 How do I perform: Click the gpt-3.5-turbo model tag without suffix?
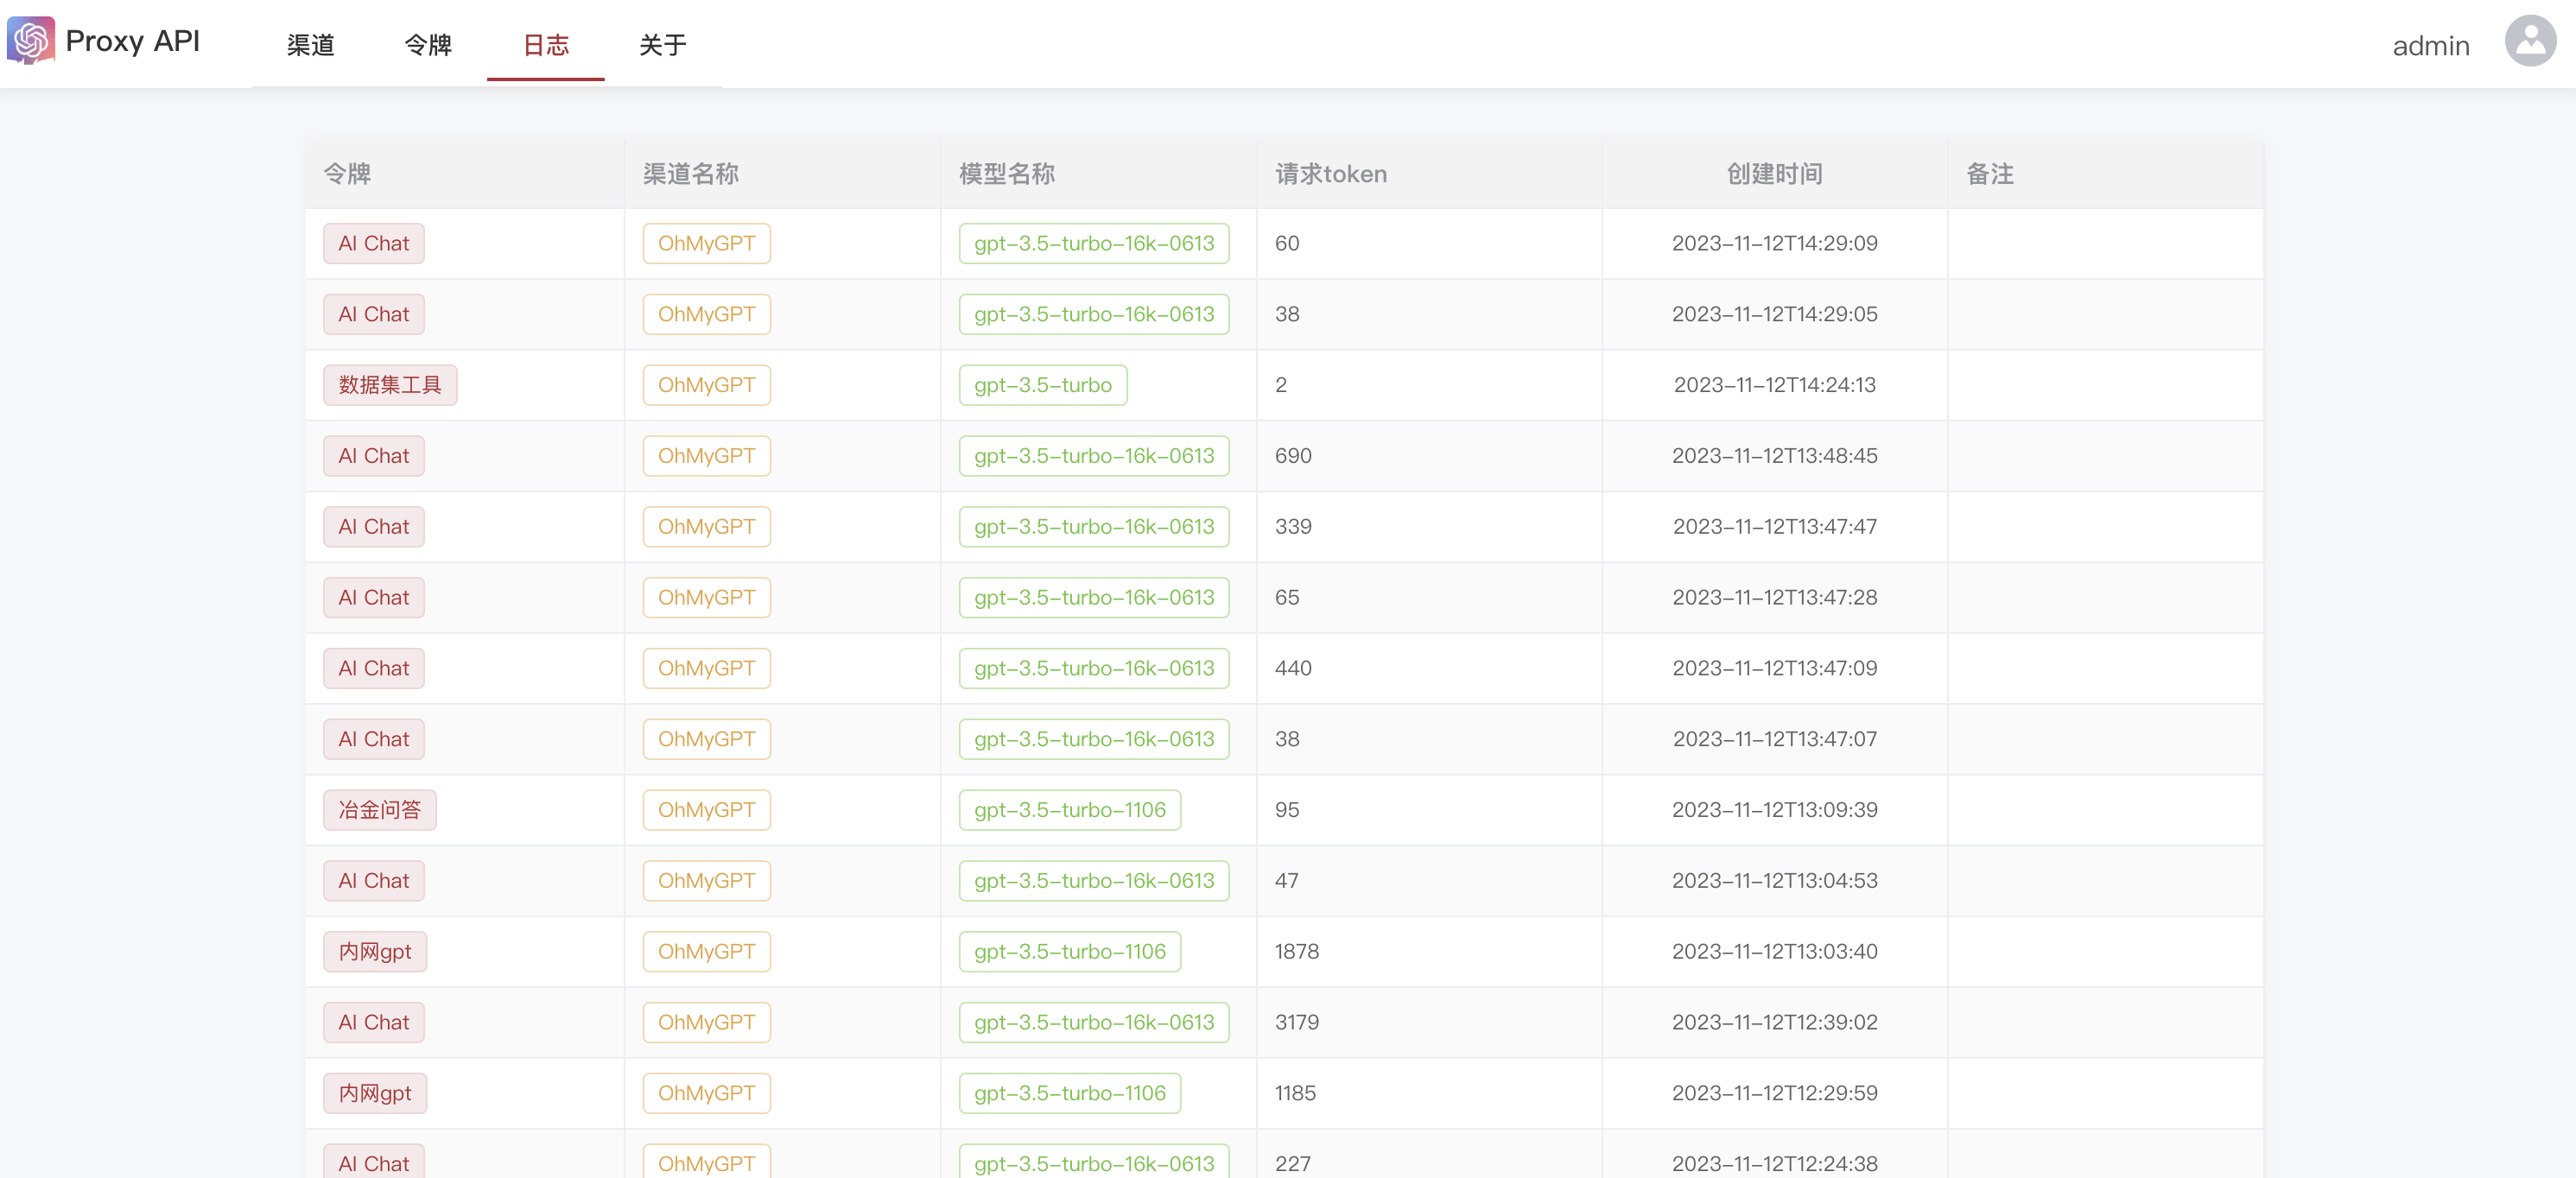coord(1042,385)
